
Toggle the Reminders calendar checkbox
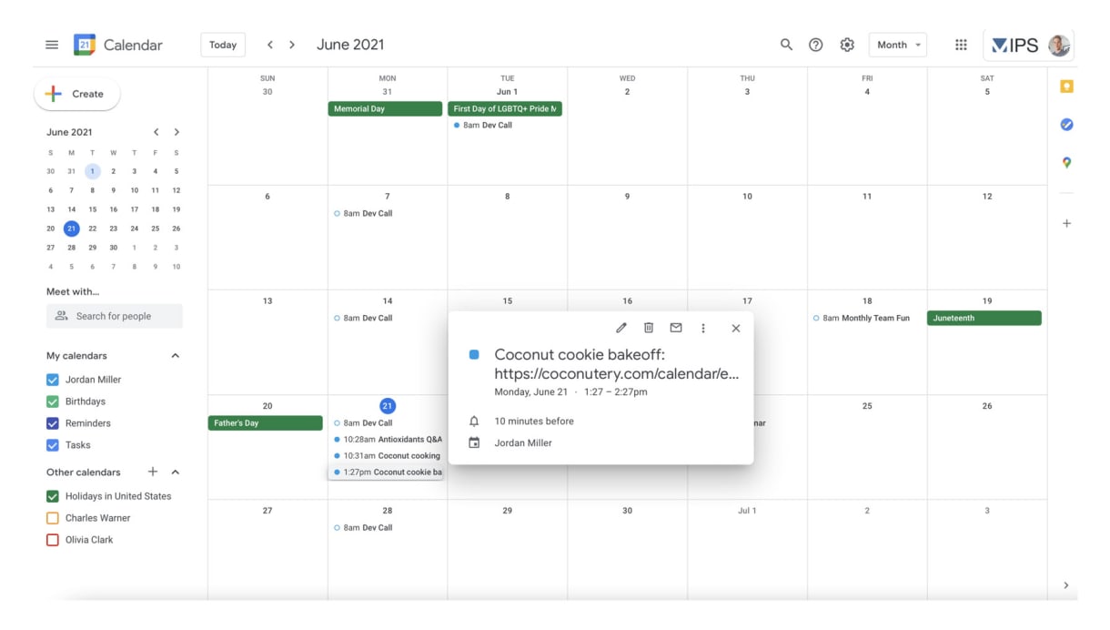click(53, 423)
